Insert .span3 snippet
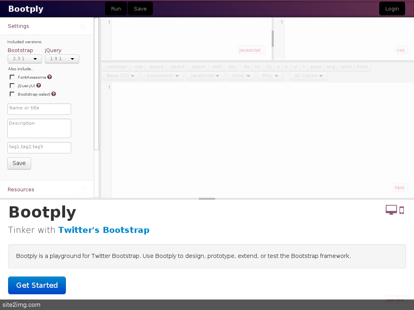This screenshot has height=310, width=414. pos(177,67)
